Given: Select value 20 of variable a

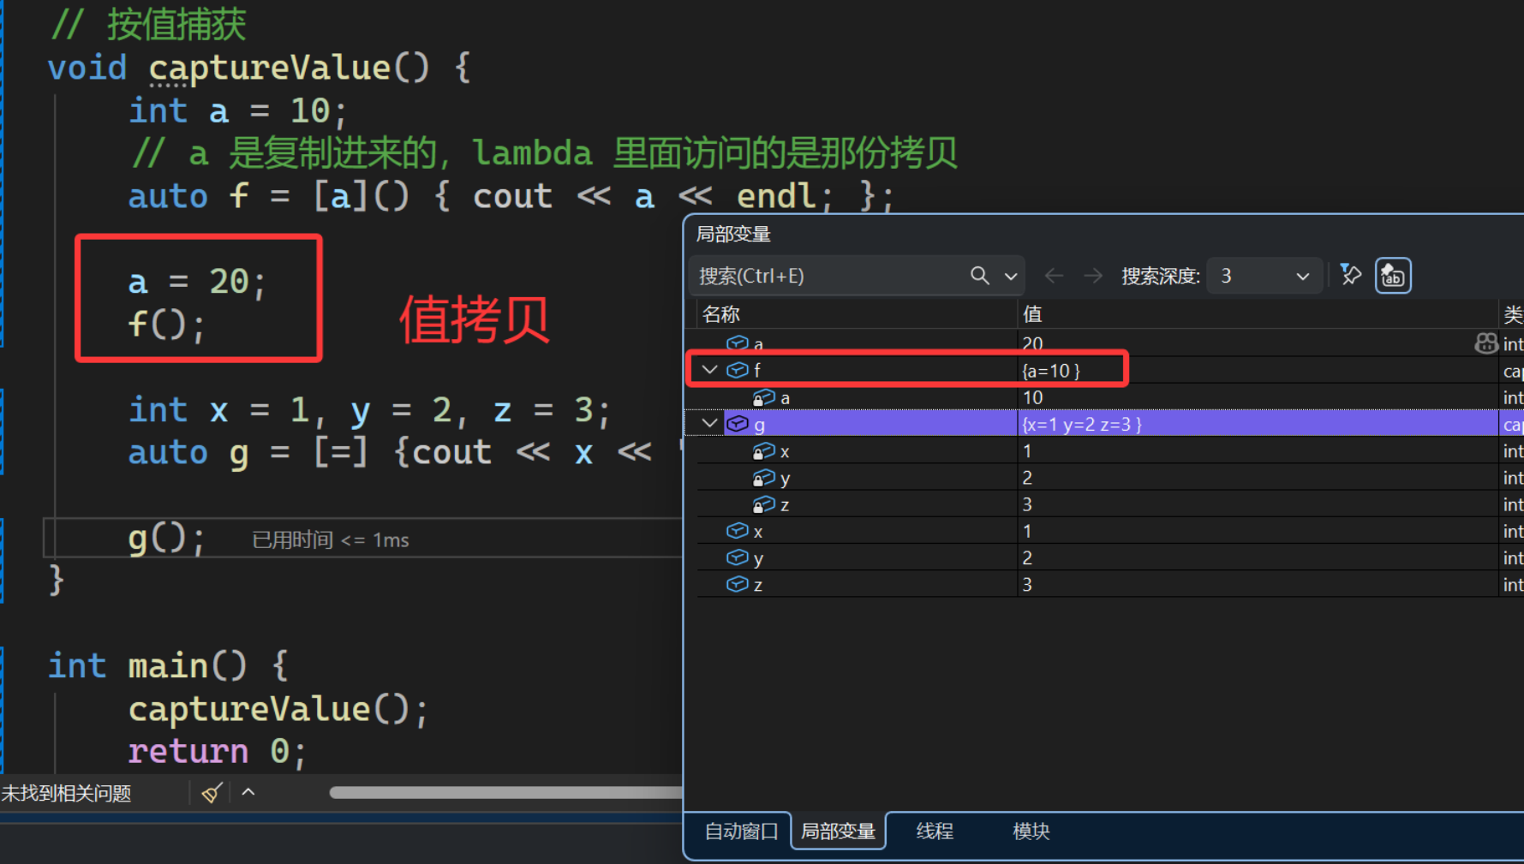Looking at the screenshot, I should [x=1032, y=344].
